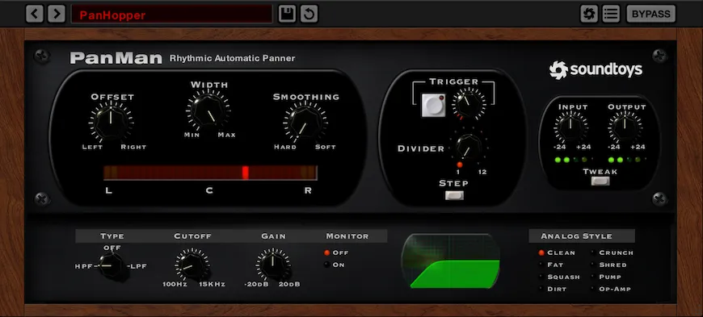Click the filter Type selector knob
Screen dimensions: 703x317
[x=111, y=266]
